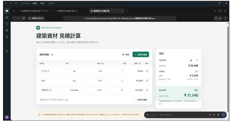The height and width of the screenshot is (122, 233).
Task: Add a new tab with plus icon
Action: pyautogui.click(x=127, y=11)
